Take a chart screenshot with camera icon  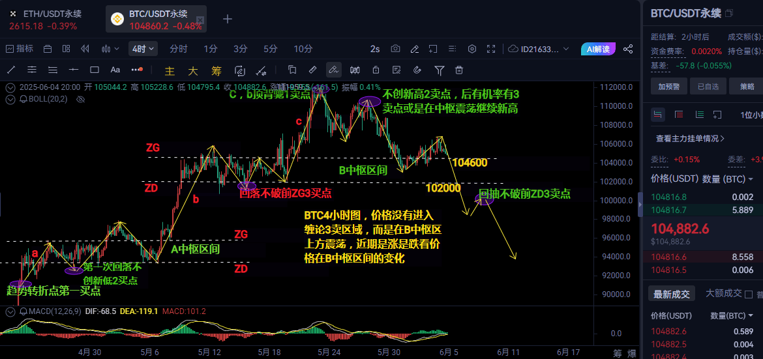tap(395, 49)
